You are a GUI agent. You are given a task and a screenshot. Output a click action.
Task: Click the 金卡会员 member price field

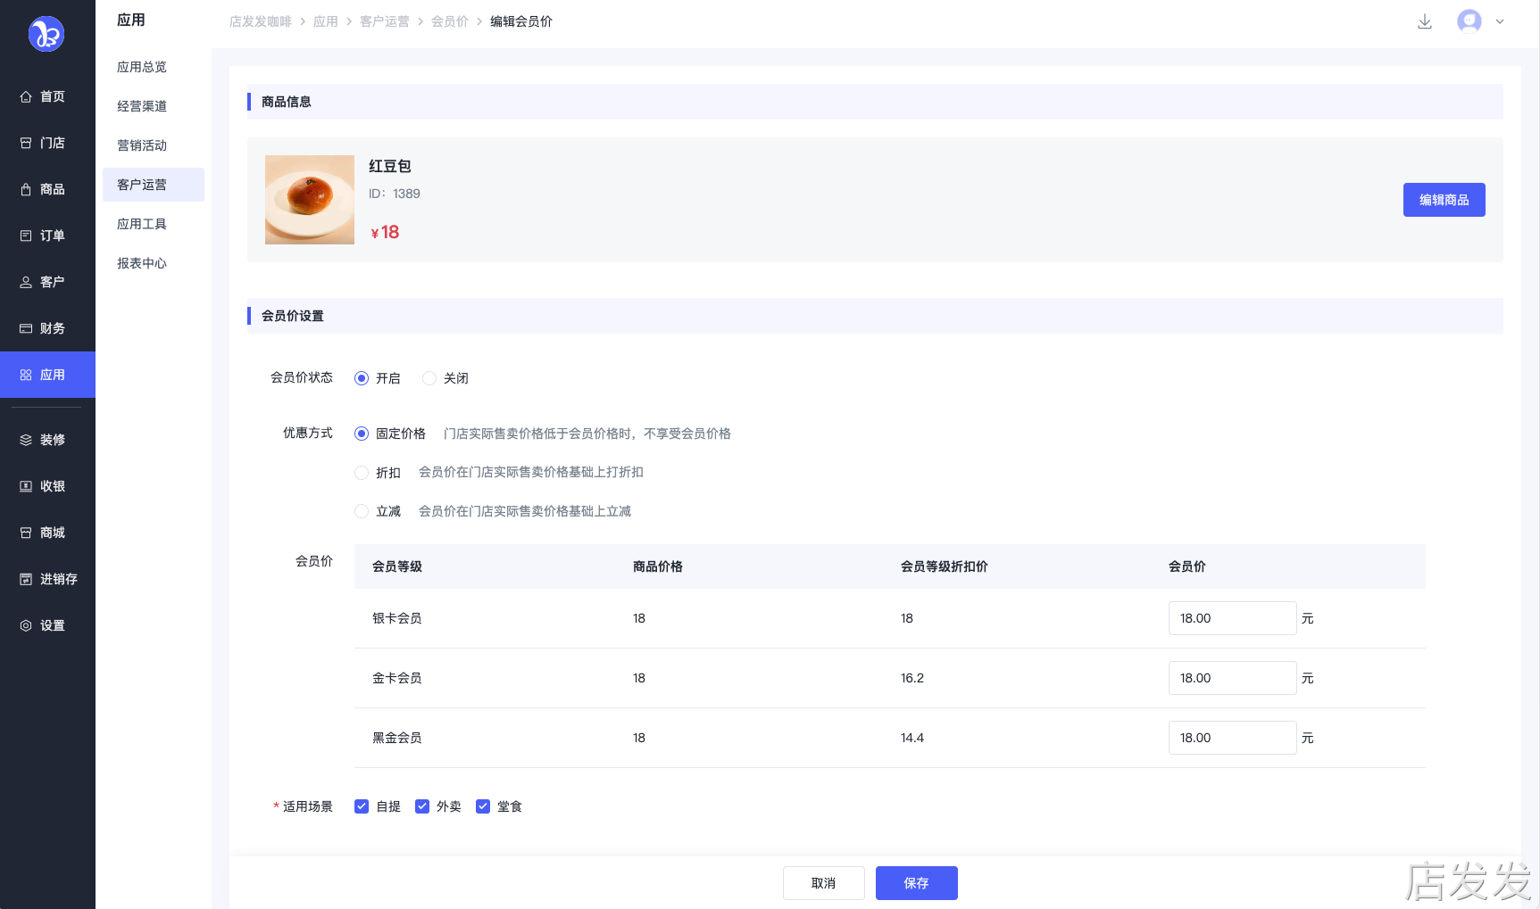[x=1233, y=678]
